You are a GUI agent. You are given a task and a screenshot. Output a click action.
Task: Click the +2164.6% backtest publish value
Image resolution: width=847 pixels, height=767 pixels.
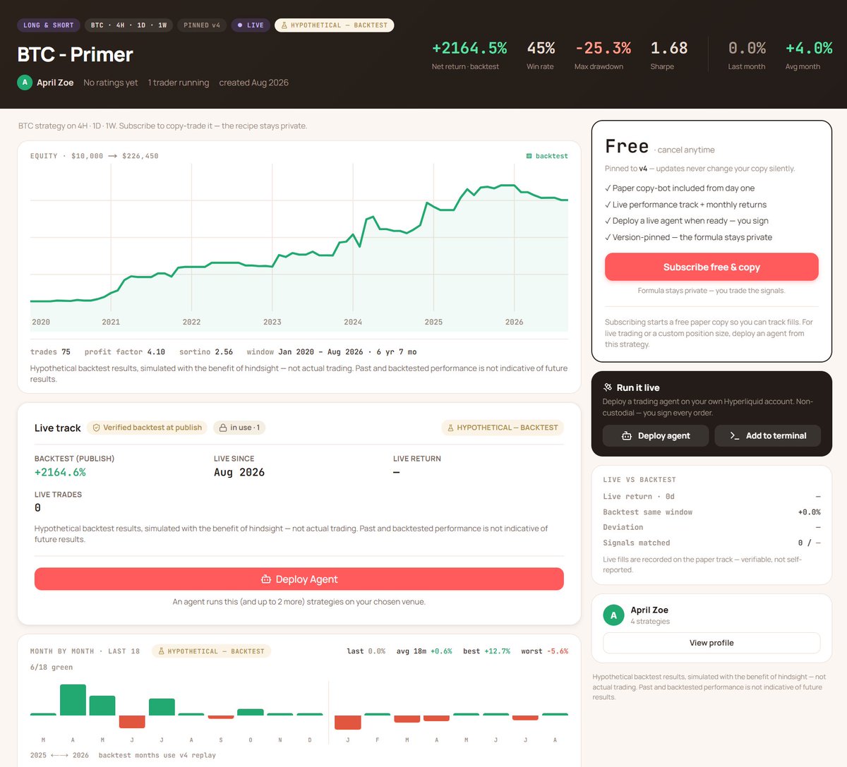[x=60, y=472]
